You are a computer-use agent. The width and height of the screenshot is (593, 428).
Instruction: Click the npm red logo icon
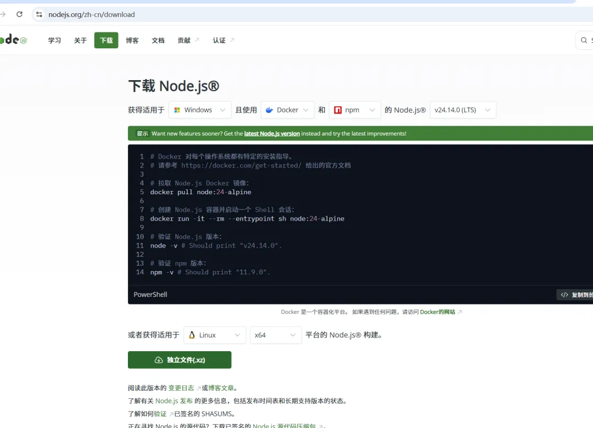[x=338, y=110]
